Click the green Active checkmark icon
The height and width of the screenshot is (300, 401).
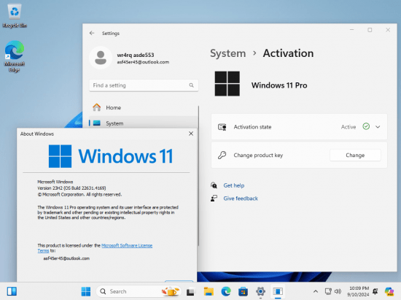pos(366,126)
